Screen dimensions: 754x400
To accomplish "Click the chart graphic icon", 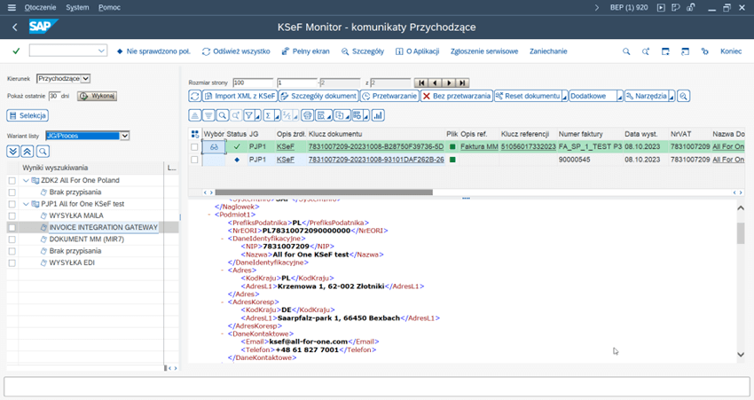I will click(x=378, y=115).
